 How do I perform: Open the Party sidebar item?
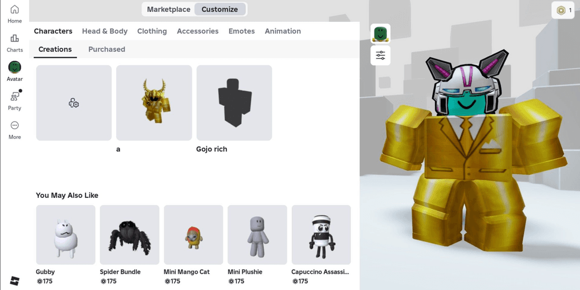(15, 101)
